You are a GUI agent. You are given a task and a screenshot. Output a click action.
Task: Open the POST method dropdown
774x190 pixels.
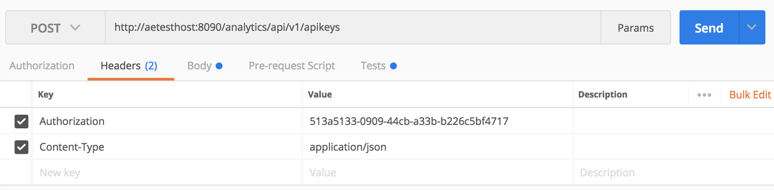pos(55,27)
